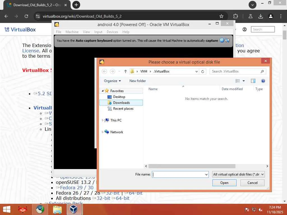Open Chrome Labs flask icon
The height and width of the screenshot is (215, 287).
(251, 16)
